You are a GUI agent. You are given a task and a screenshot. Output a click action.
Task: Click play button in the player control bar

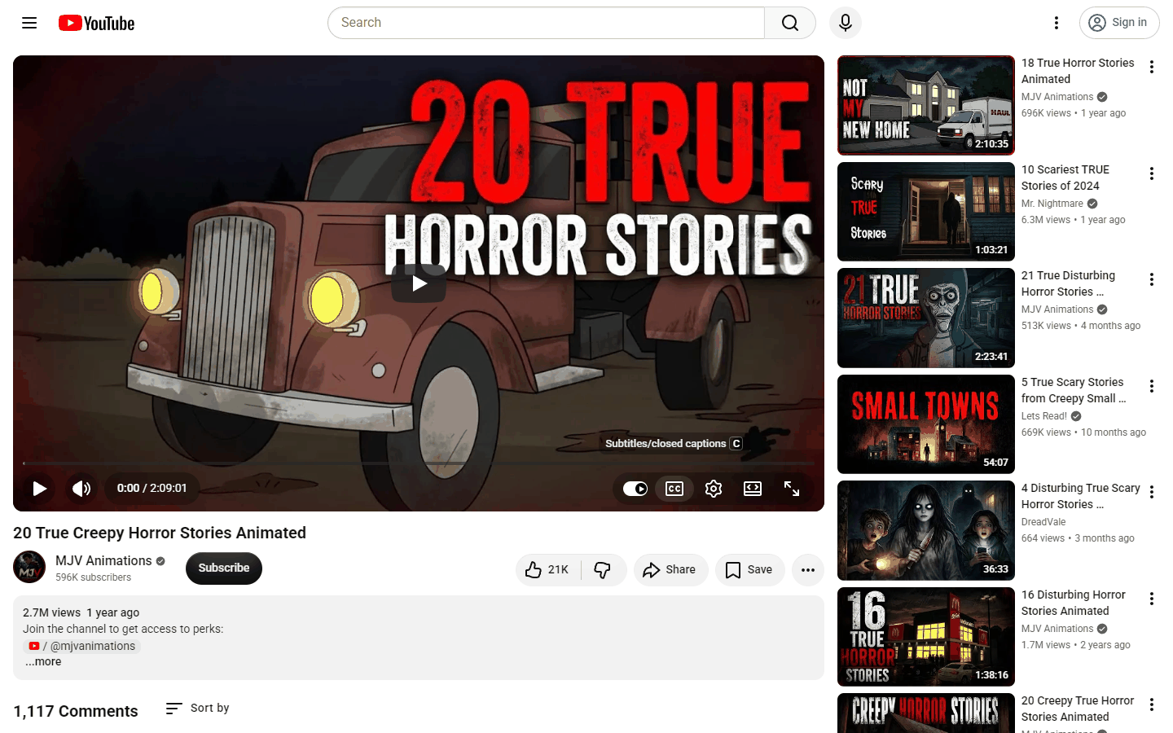pos(39,489)
